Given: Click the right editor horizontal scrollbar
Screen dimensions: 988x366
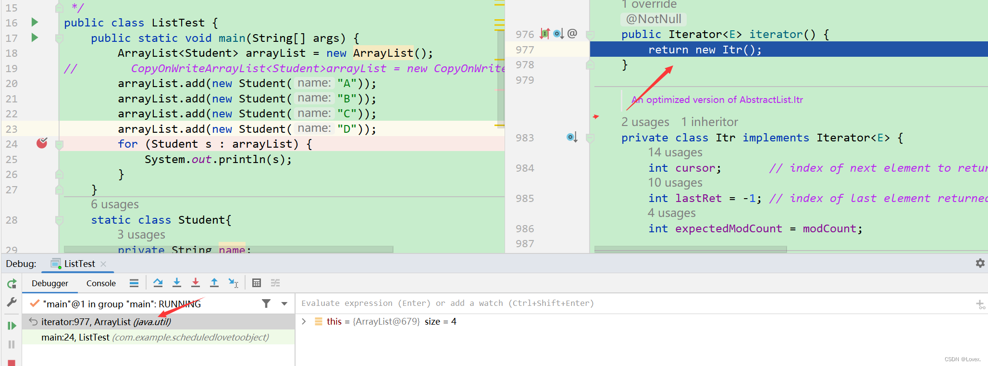Looking at the screenshot, I should click(x=691, y=249).
